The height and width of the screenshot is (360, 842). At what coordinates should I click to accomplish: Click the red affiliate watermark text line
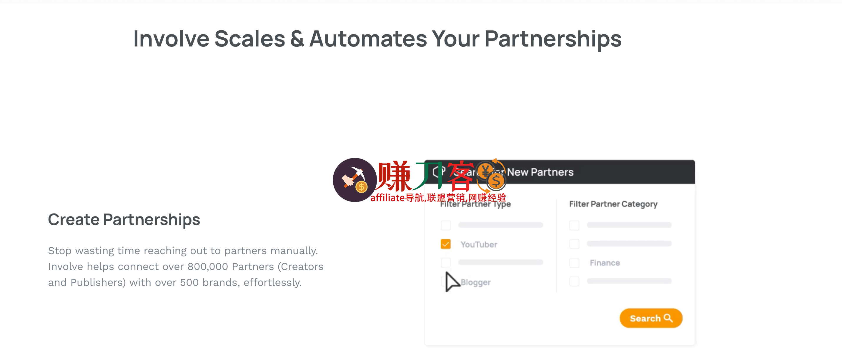coord(438,198)
